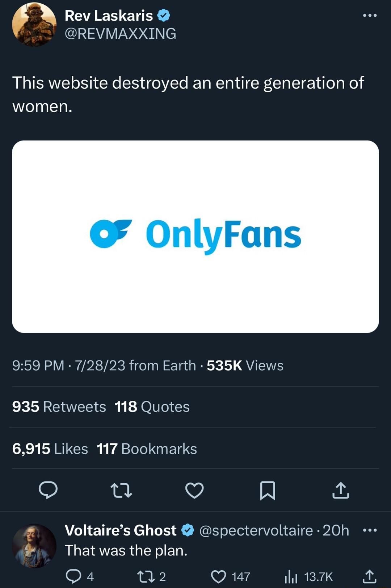The width and height of the screenshot is (391, 588).
Task: Open the @REVMAXXING handle
Action: [x=120, y=34]
